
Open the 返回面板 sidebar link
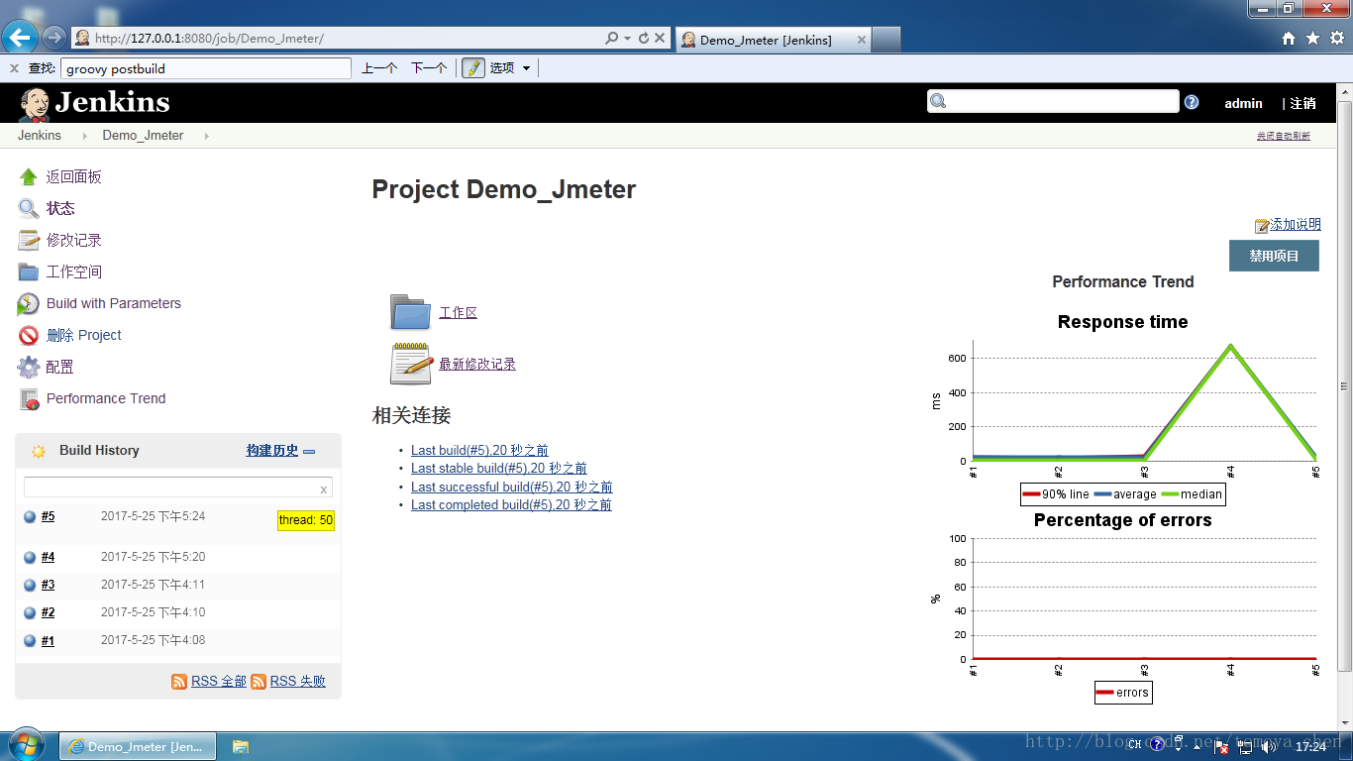coord(73,177)
